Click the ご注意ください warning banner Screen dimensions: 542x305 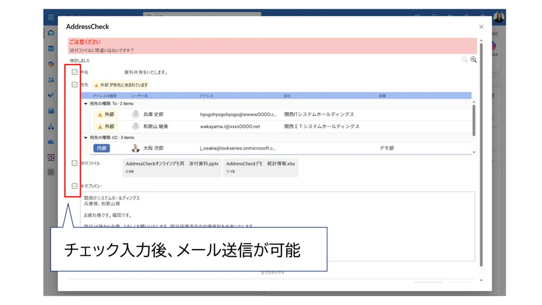pos(273,46)
